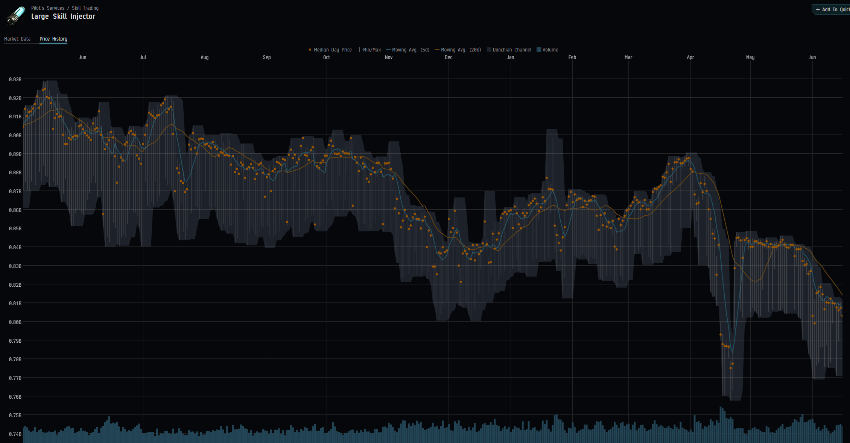Click the 0.90B price axis label
The height and width of the screenshot is (443, 850).
pos(15,135)
